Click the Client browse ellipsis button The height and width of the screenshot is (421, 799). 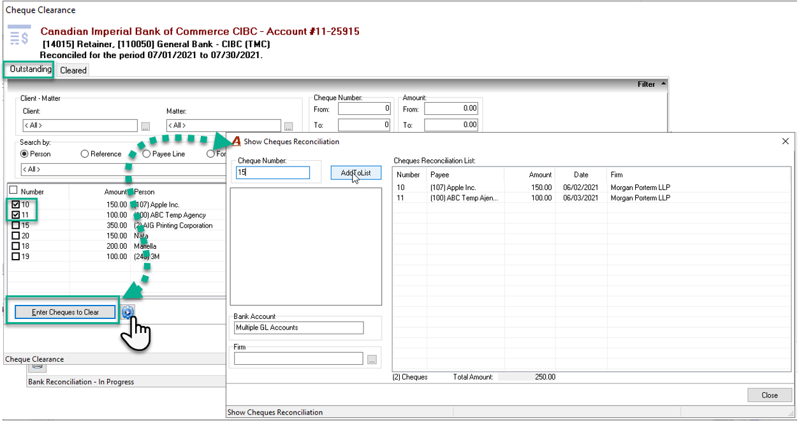(x=146, y=126)
